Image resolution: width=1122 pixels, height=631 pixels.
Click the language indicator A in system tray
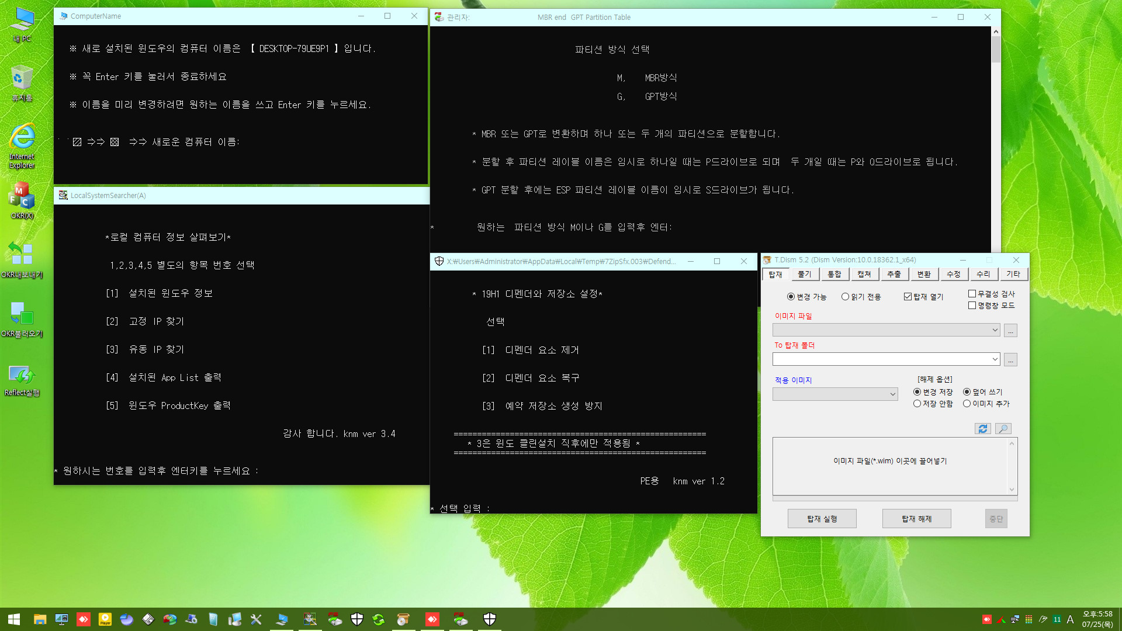(1070, 619)
